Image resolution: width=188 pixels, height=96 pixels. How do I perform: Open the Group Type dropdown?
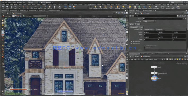[x=150, y=21]
